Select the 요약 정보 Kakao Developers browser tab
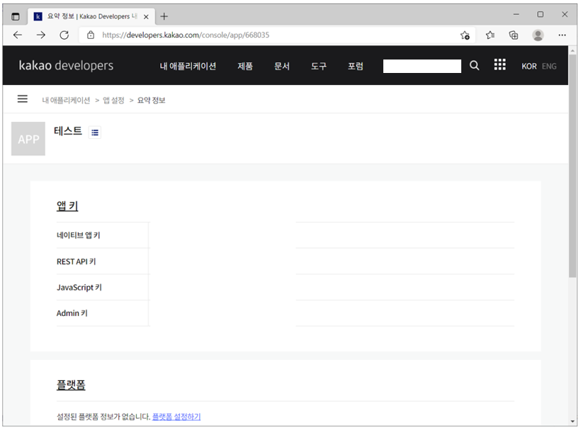This screenshot has height=430, width=581. (x=92, y=17)
